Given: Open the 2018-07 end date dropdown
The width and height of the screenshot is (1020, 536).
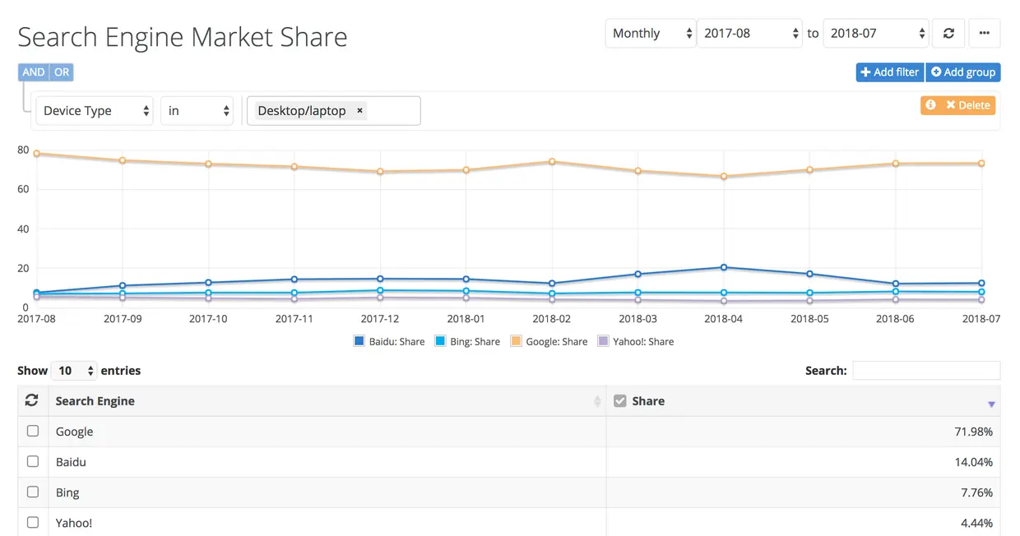Looking at the screenshot, I should 876,34.
